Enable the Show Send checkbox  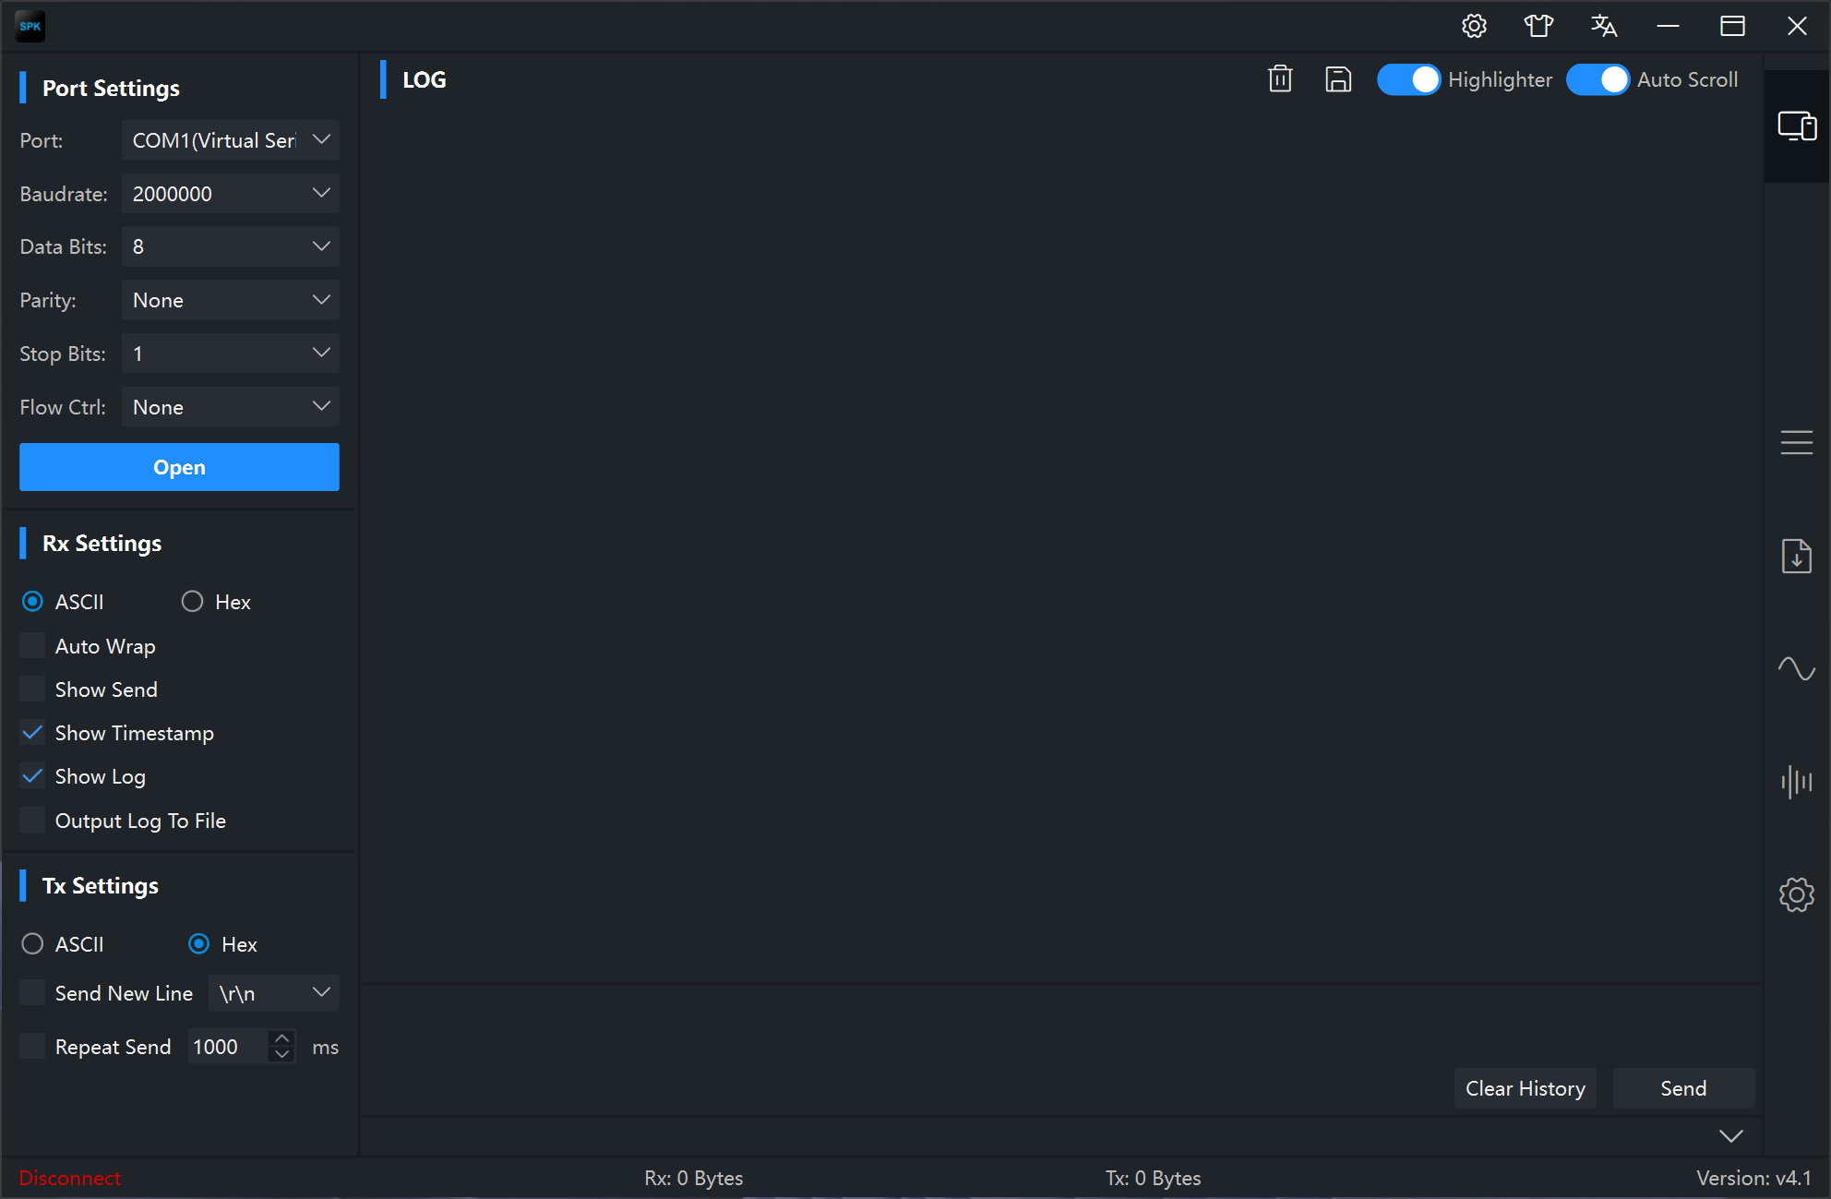point(32,689)
